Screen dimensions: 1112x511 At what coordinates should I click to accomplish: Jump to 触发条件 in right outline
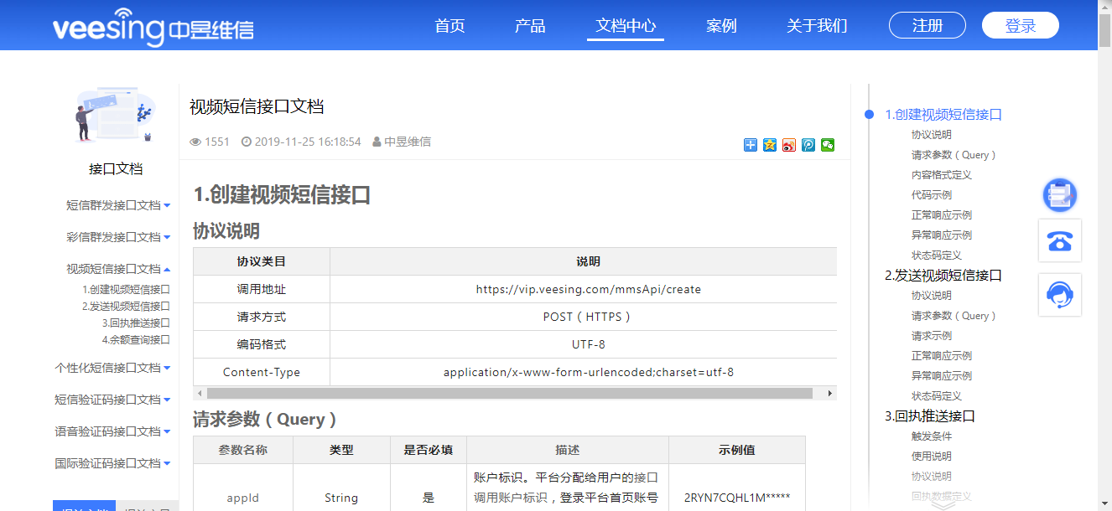pyautogui.click(x=932, y=436)
